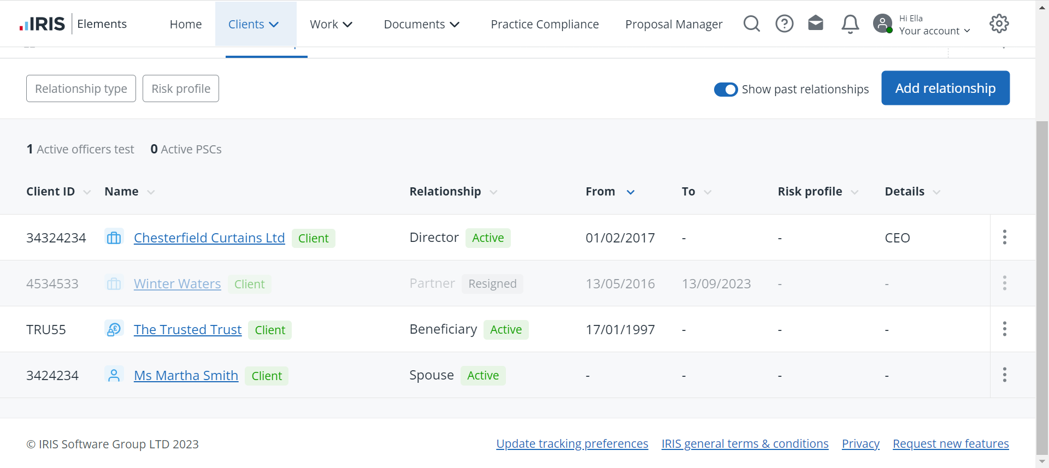Expand the Your account dropdown

point(934,31)
